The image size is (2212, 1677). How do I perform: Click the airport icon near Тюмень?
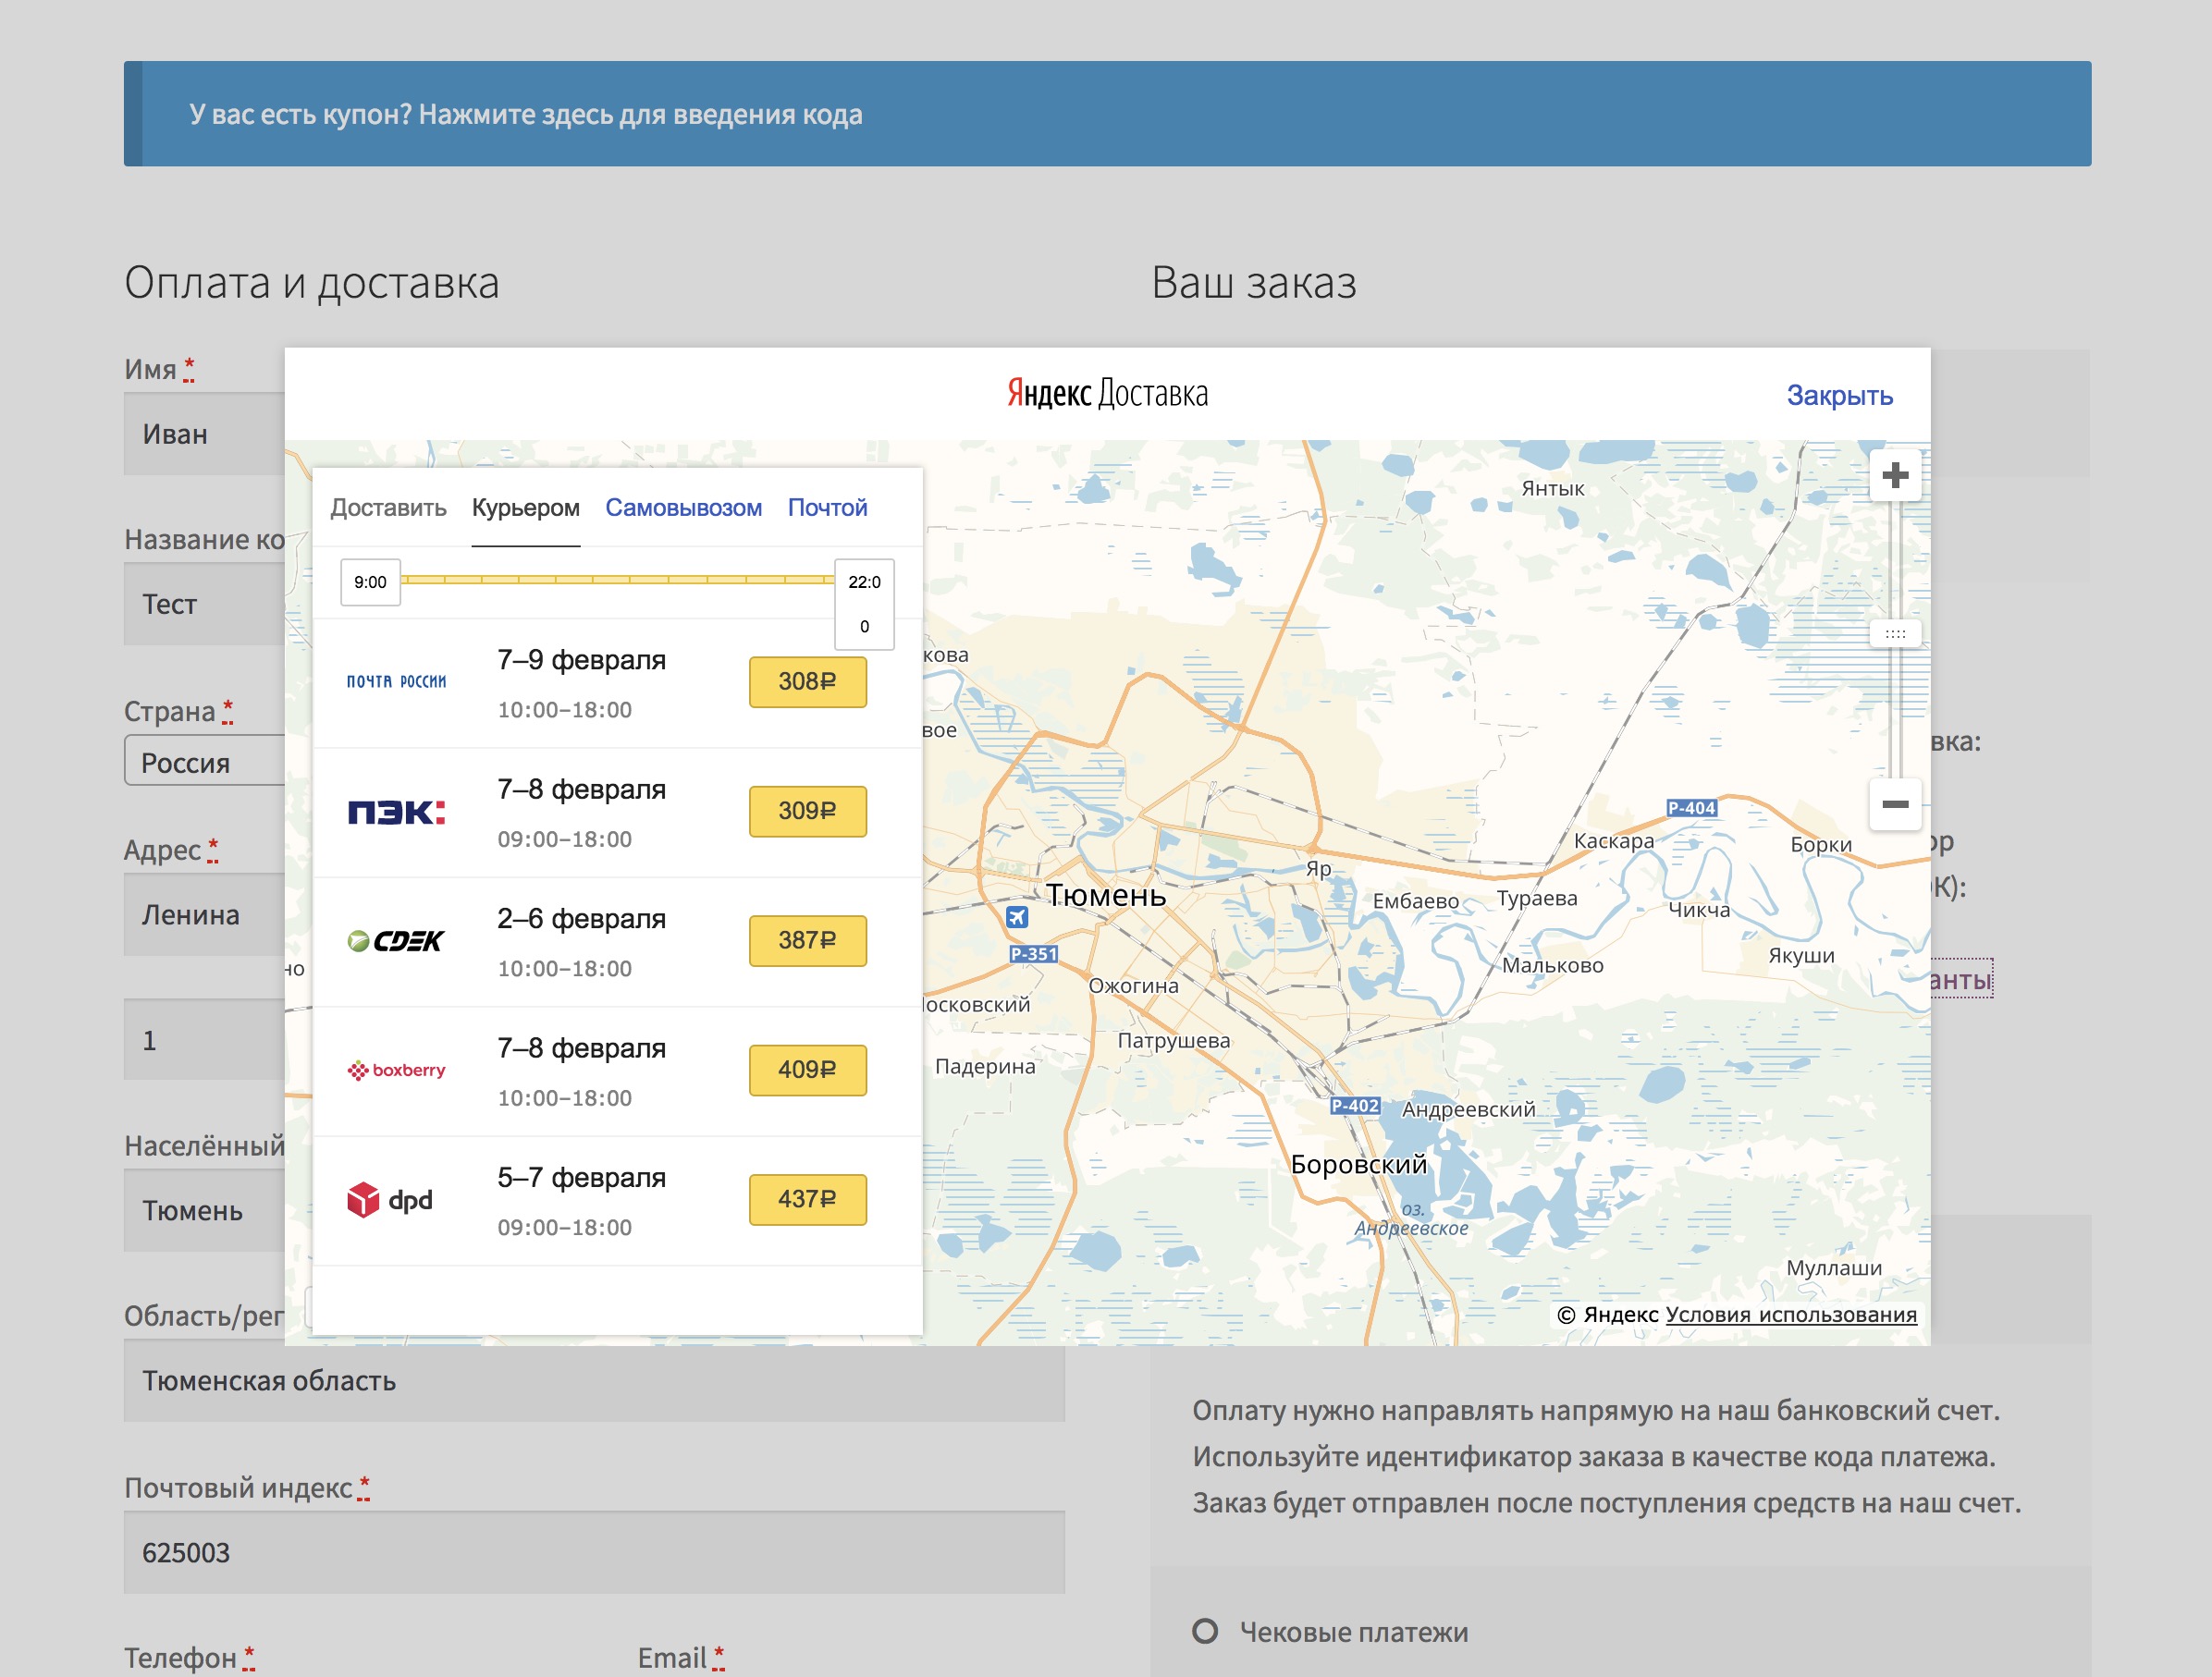click(1016, 916)
